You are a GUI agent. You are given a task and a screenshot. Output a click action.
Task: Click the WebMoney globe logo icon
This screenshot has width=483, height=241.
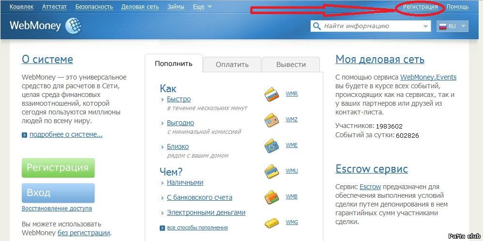click(73, 25)
